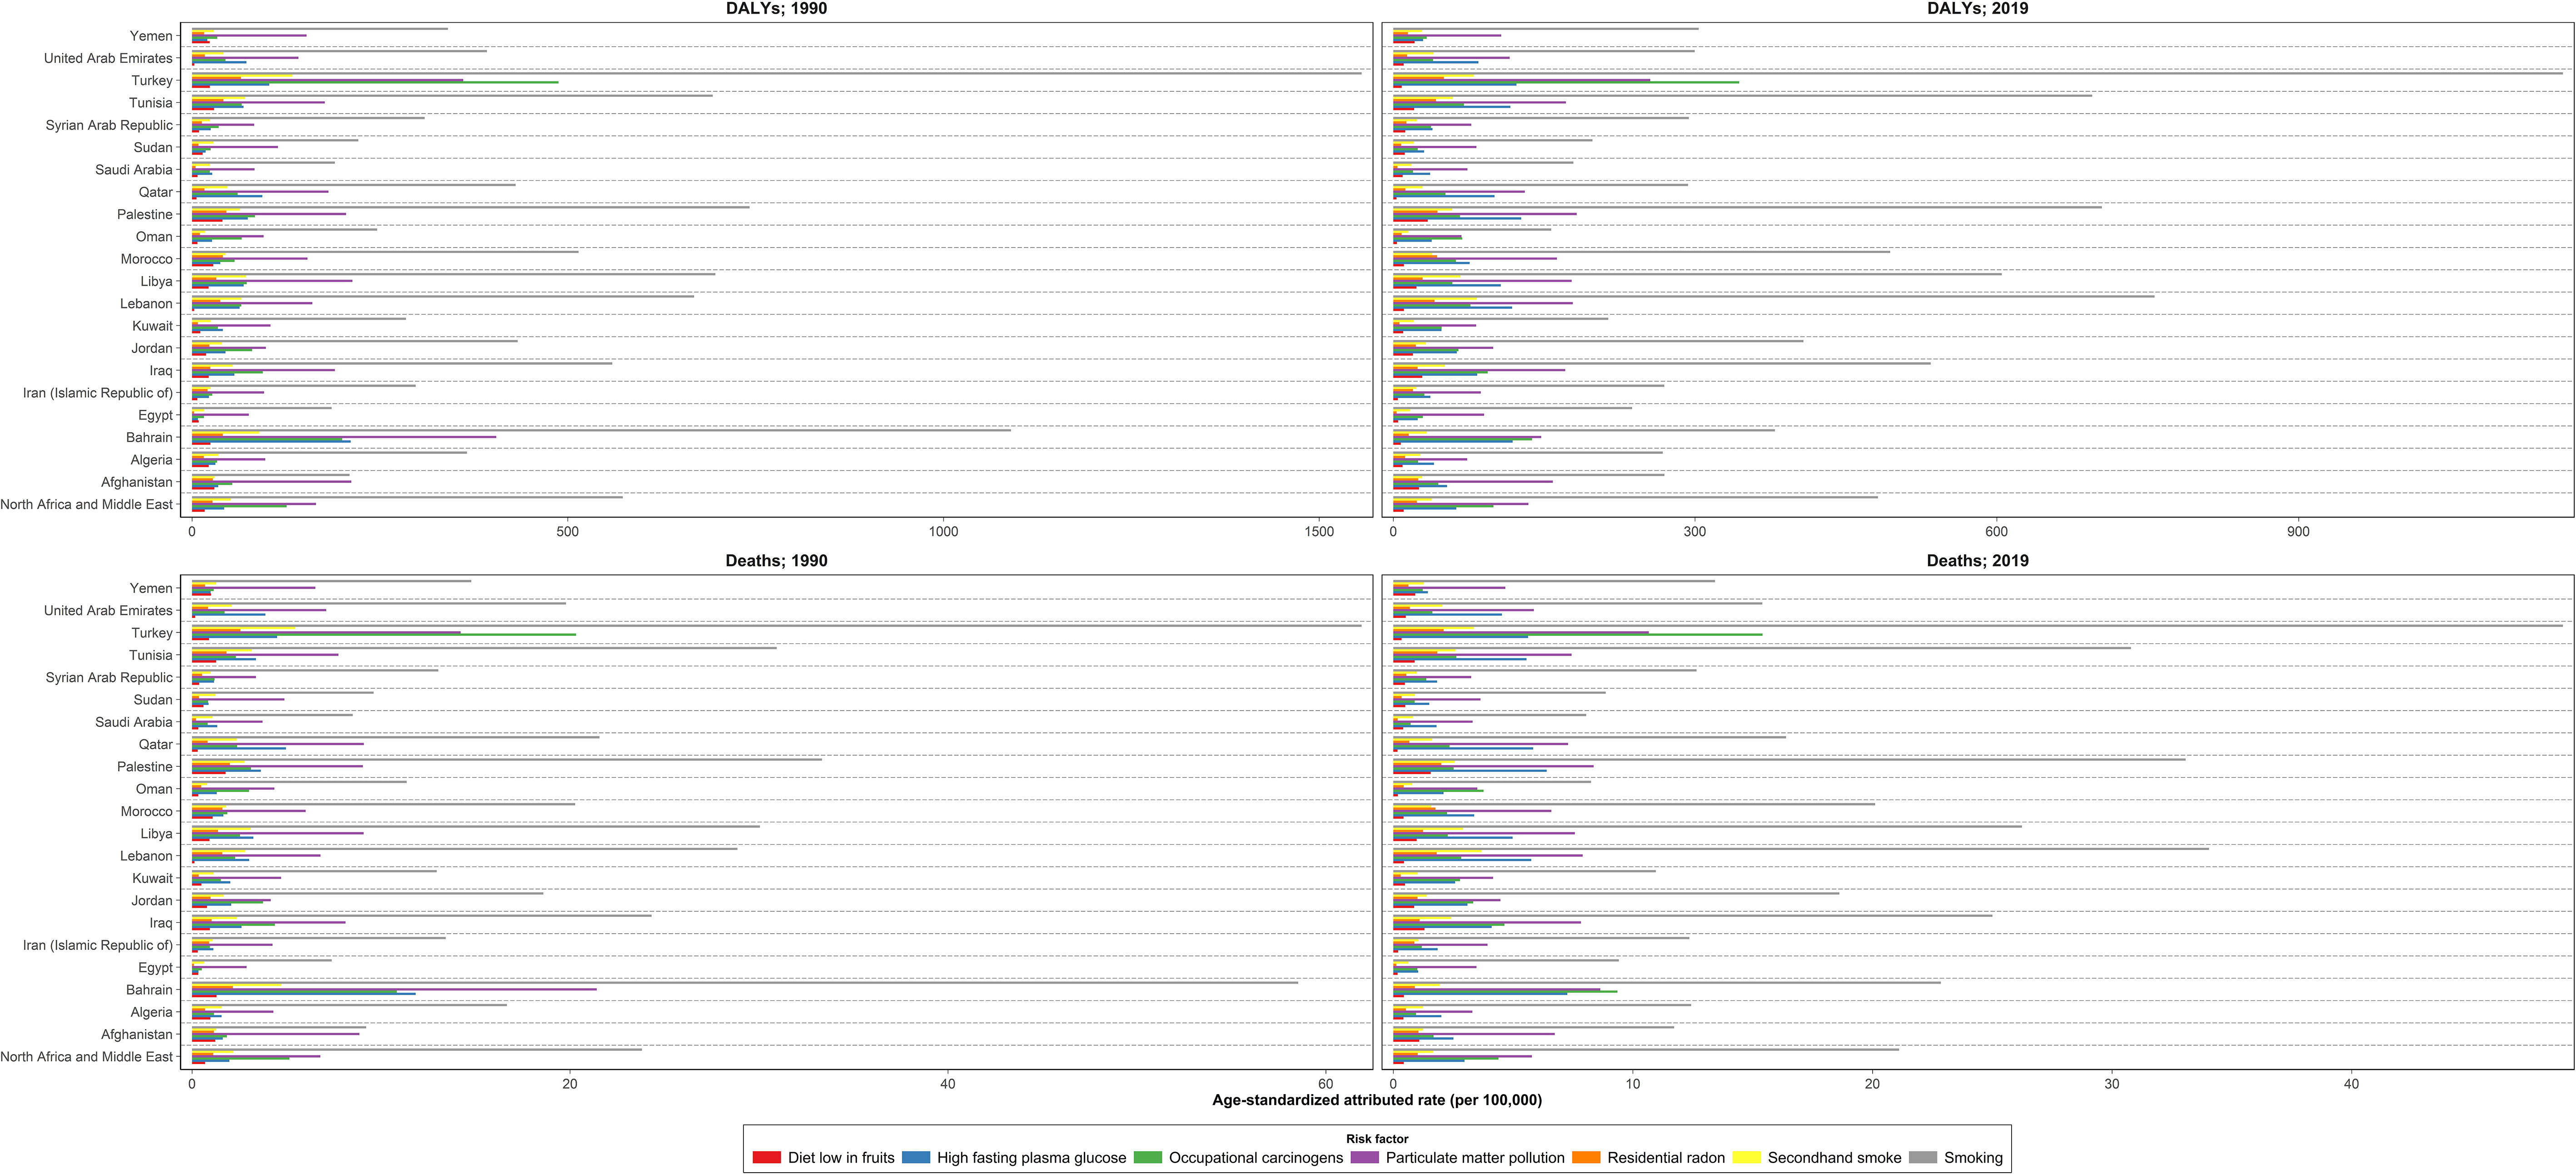Click the 'Secondhand smoke' legend label

coord(1834,1158)
